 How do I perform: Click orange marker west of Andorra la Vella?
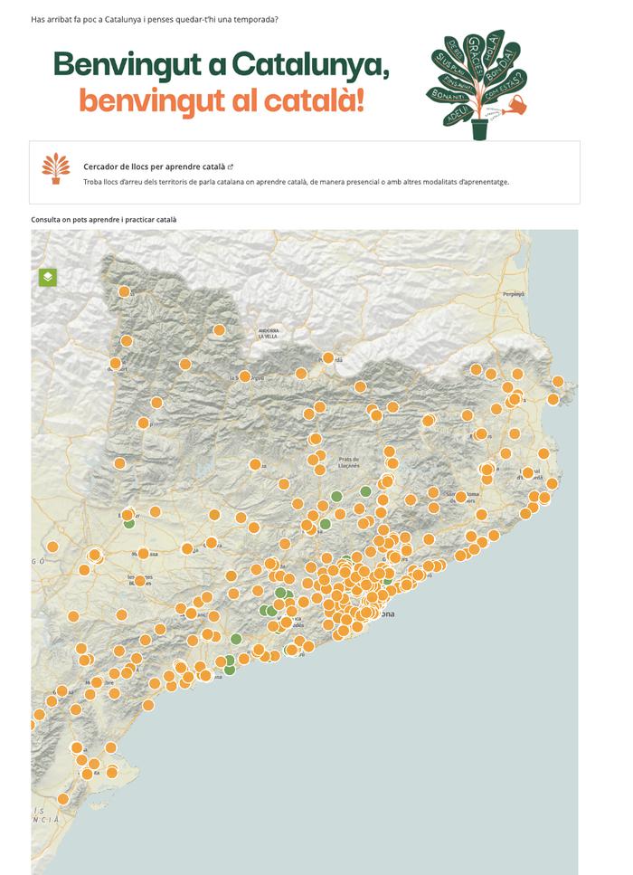tap(219, 330)
